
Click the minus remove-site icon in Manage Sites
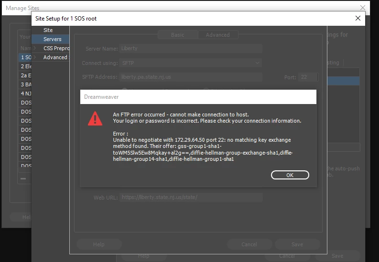[23, 179]
